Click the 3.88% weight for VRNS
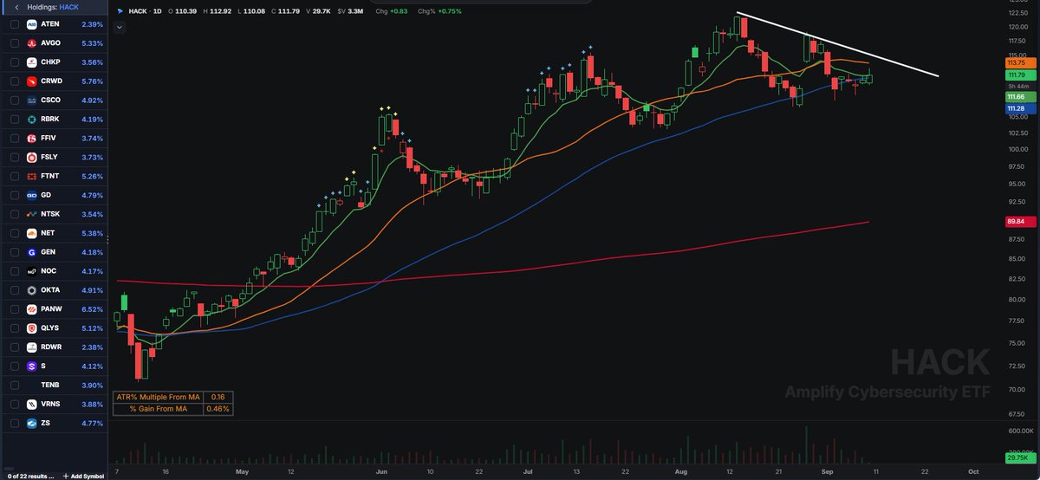The width and height of the screenshot is (1040, 480). [92, 405]
